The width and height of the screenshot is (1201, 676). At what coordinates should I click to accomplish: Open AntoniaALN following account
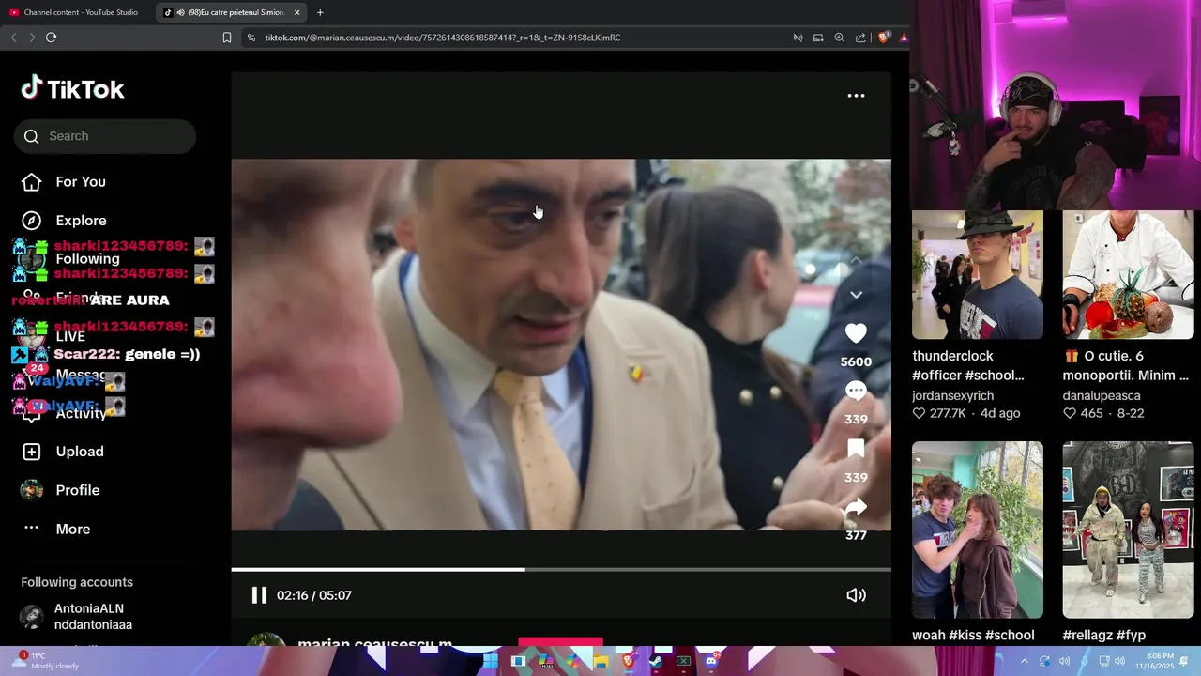(x=77, y=616)
